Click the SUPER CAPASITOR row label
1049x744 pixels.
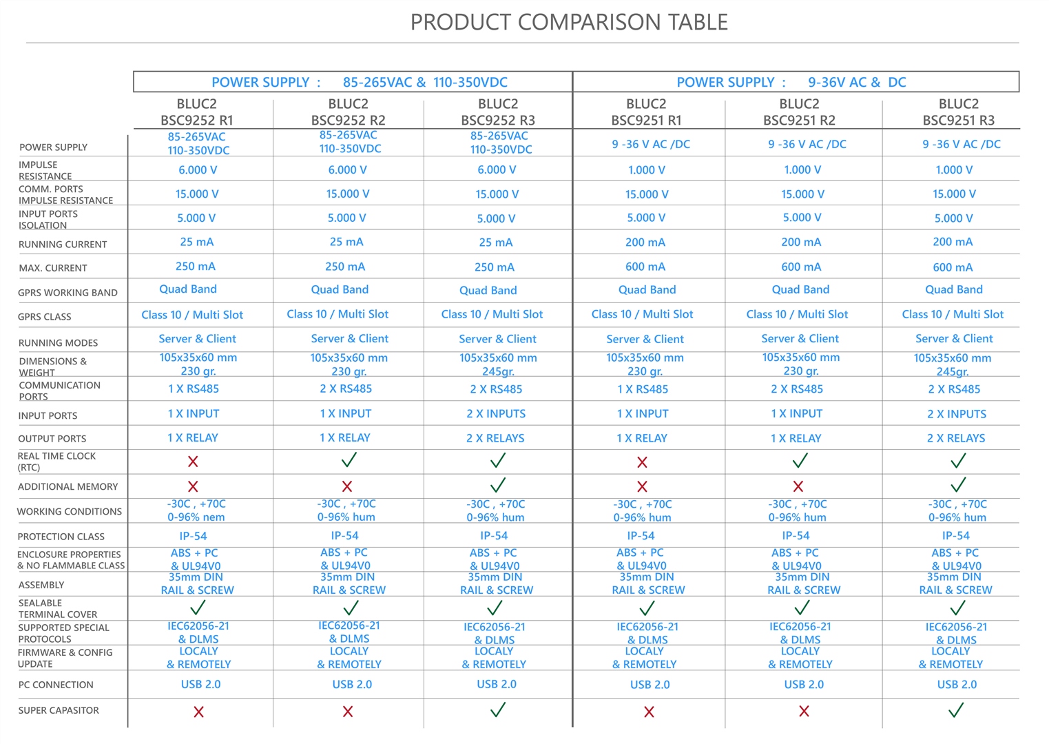(59, 710)
